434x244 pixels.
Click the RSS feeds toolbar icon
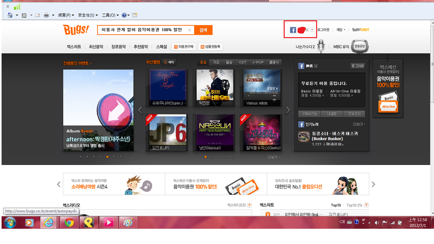click(24, 16)
